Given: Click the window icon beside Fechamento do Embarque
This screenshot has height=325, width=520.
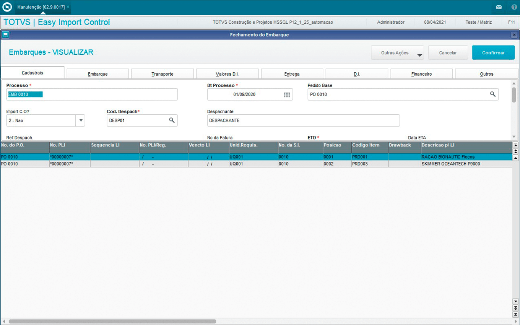Looking at the screenshot, I should [5, 35].
